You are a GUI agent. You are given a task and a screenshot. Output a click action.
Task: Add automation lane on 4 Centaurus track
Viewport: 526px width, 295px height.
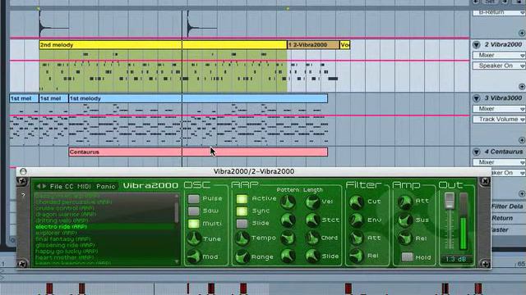pos(522,193)
